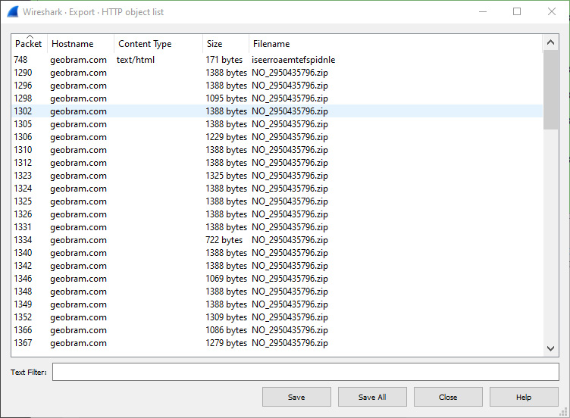Viewport: 570px width, 418px height.
Task: Click the scrollbar down arrow
Action: pyautogui.click(x=550, y=348)
